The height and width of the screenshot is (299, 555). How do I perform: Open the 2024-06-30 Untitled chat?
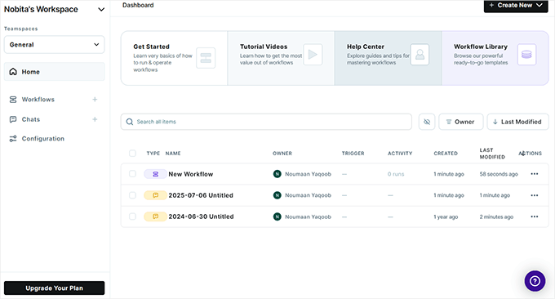(x=201, y=216)
